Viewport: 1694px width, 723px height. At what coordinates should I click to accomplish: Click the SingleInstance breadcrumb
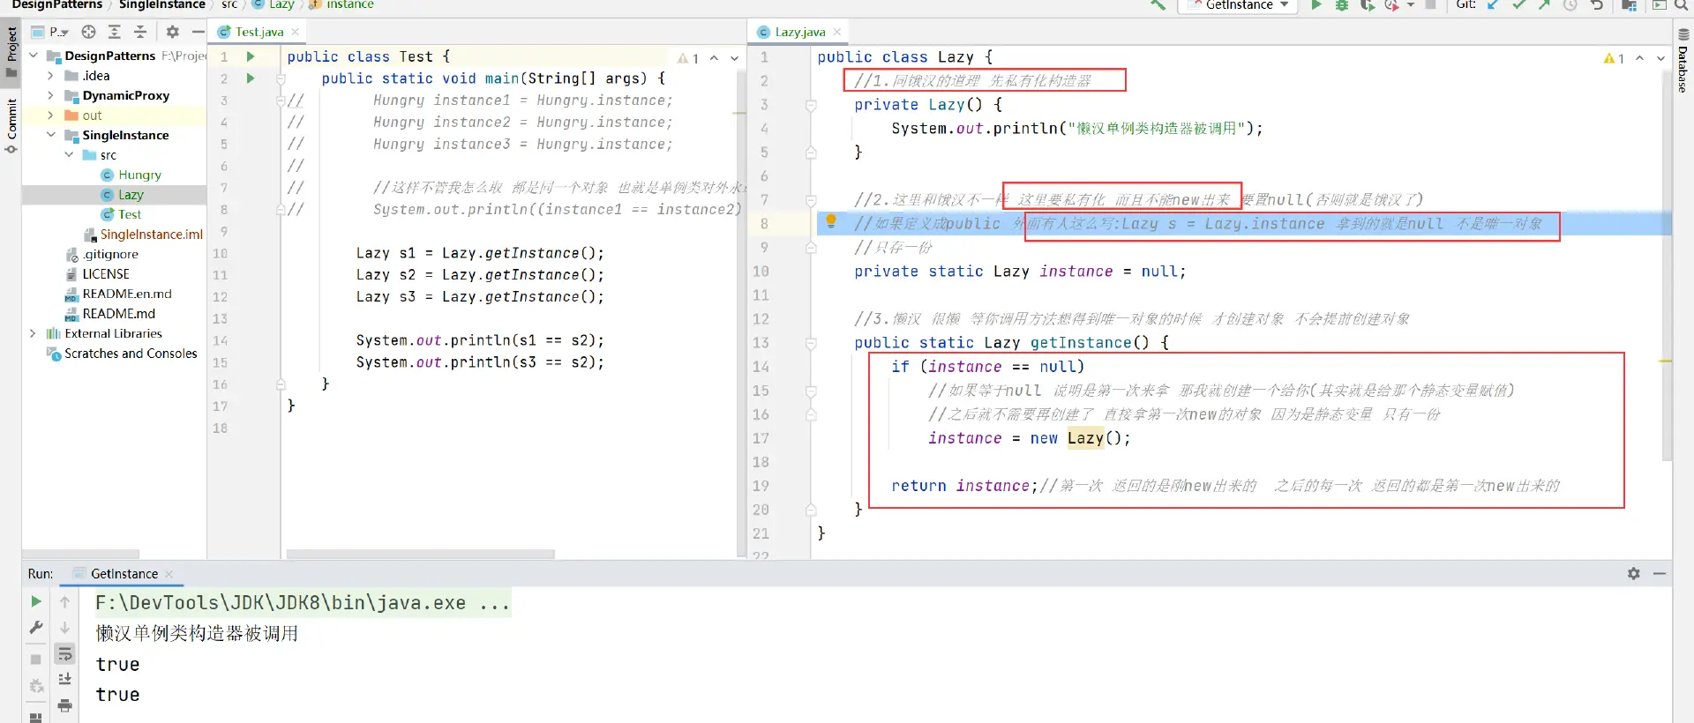coord(161,5)
